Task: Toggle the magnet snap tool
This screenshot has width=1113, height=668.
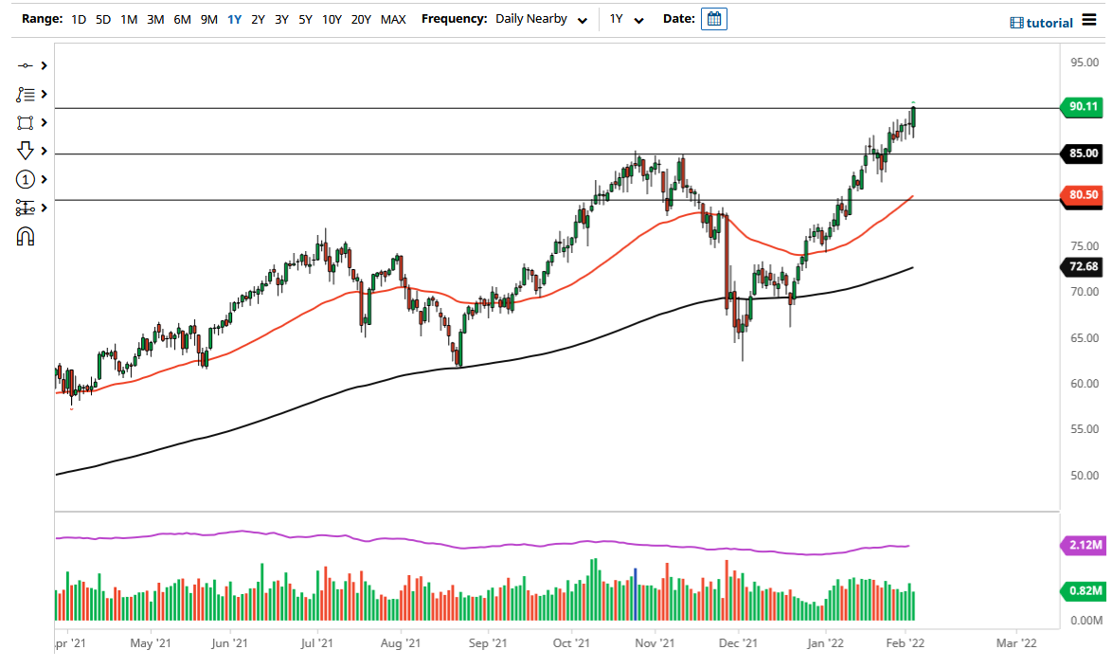Action: pos(25,236)
